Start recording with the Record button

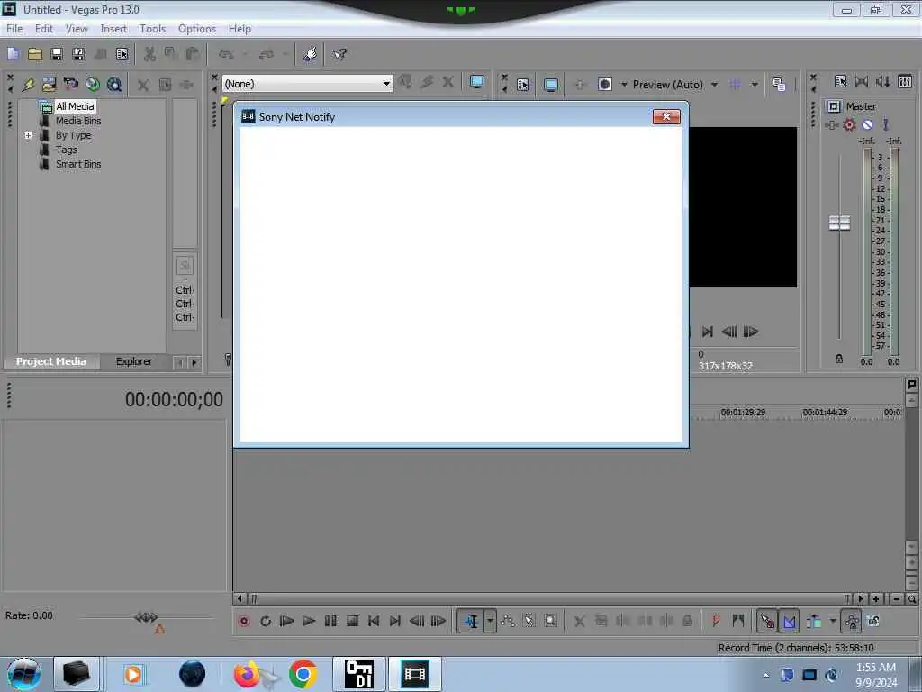[243, 621]
